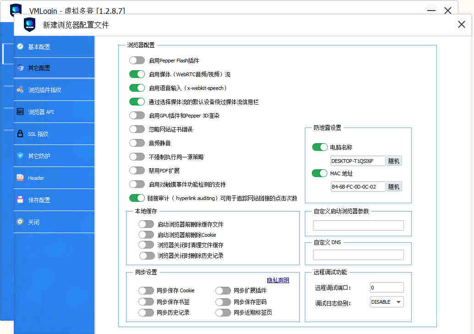
Task: Toggle 不强制执行同一源策略 switch
Action: pyautogui.click(x=137, y=157)
